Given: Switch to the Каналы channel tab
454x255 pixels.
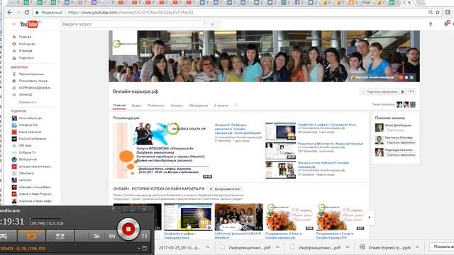Looking at the screenshot, I should point(177,106).
